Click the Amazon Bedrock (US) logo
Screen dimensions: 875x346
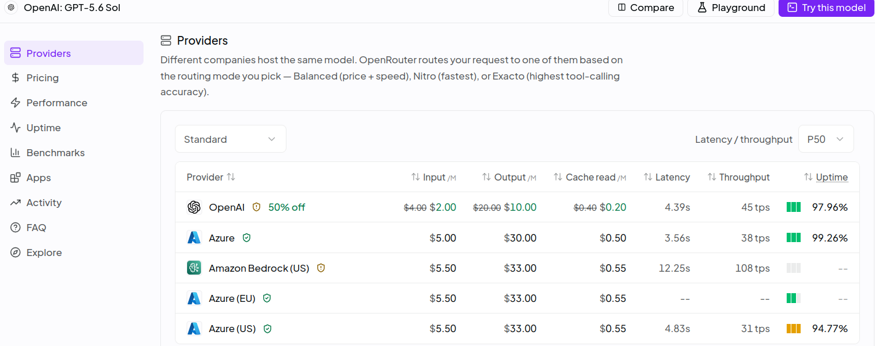coord(194,268)
